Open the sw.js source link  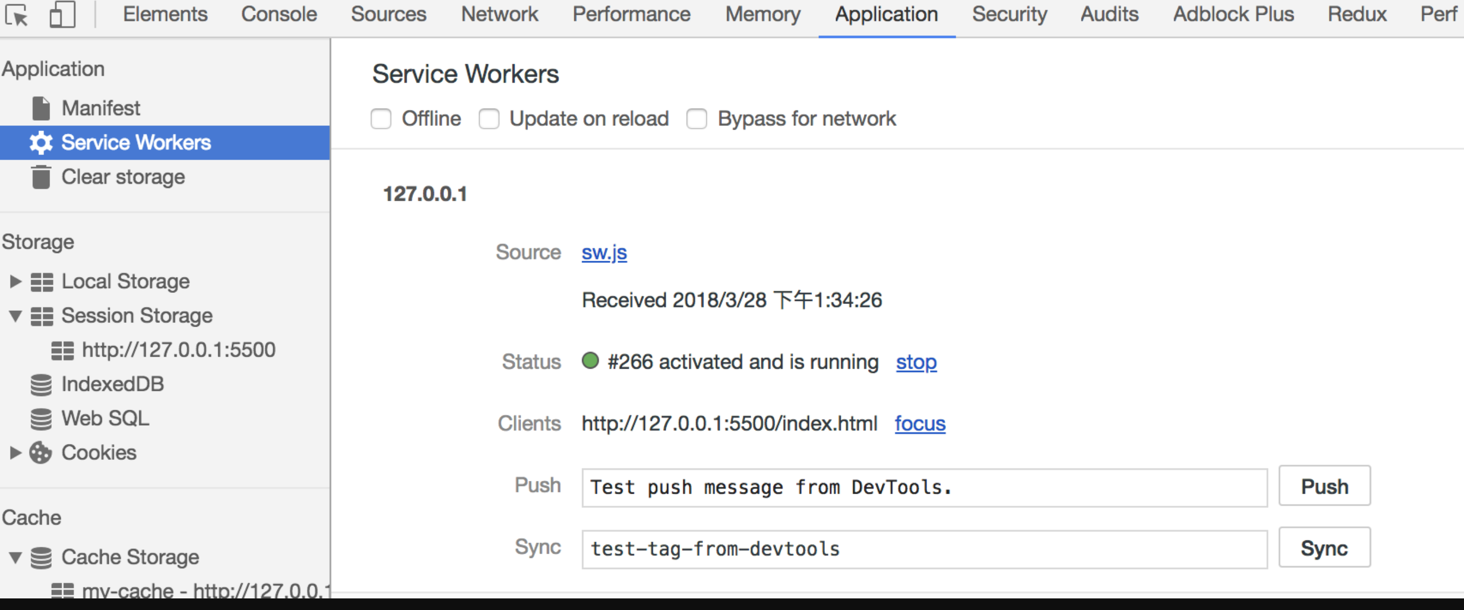coord(604,252)
